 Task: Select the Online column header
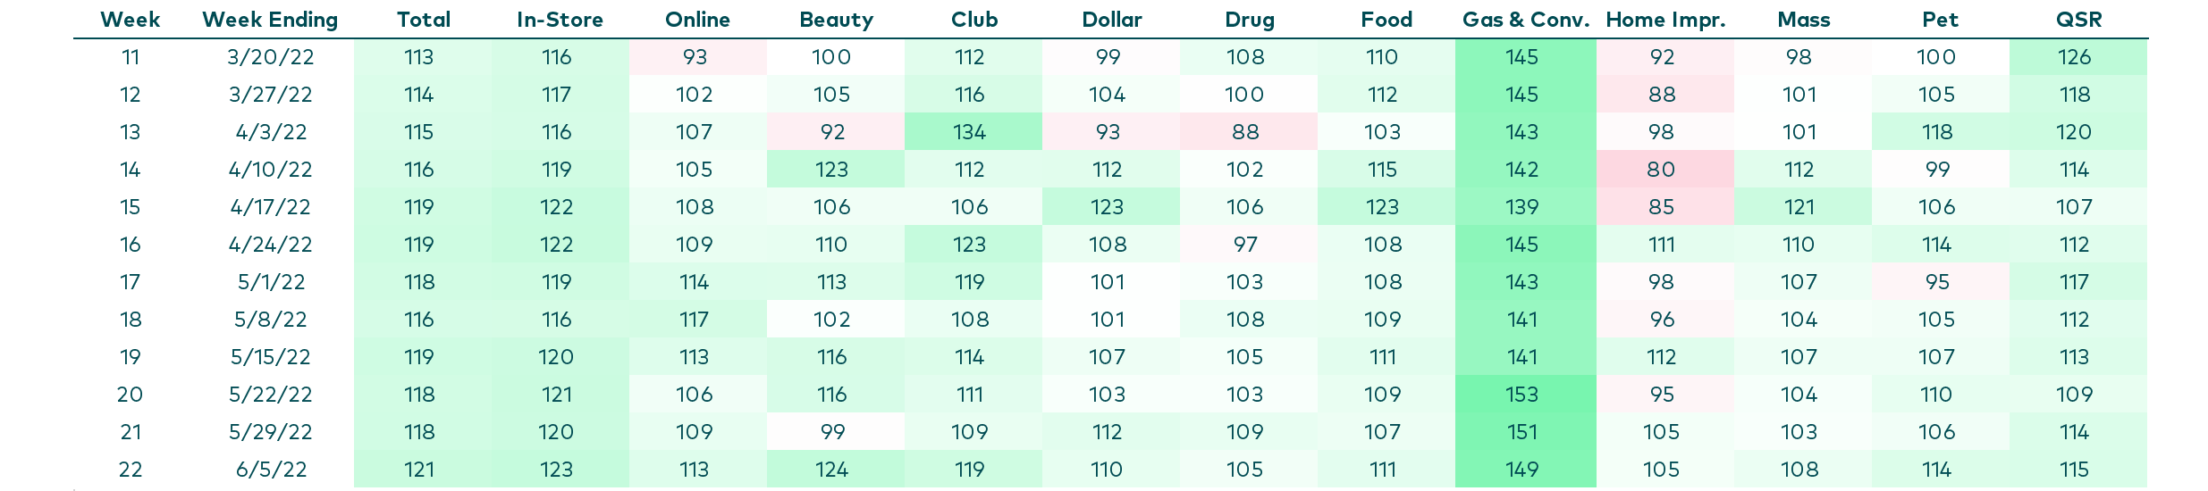click(x=697, y=20)
